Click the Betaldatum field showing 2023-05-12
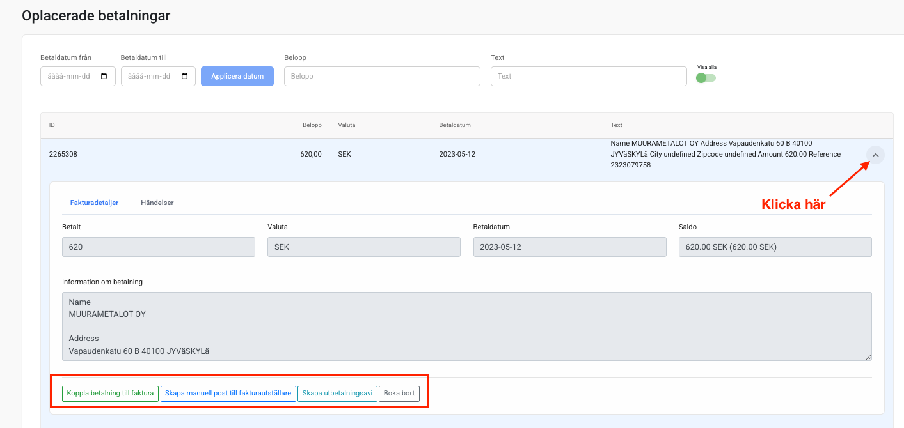 pos(569,247)
